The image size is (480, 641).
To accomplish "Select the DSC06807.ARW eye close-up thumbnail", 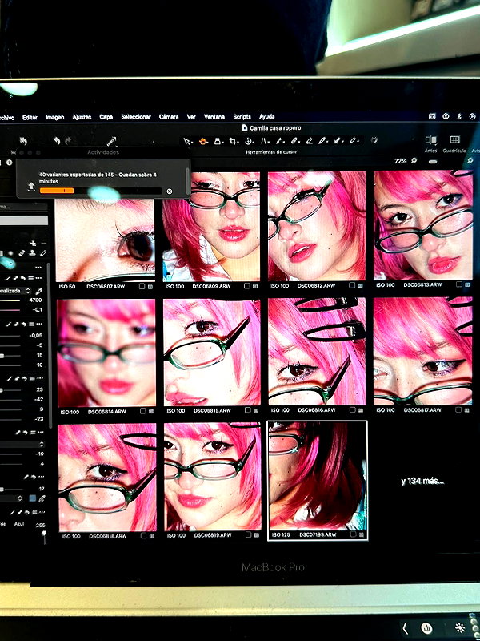I will click(105, 240).
